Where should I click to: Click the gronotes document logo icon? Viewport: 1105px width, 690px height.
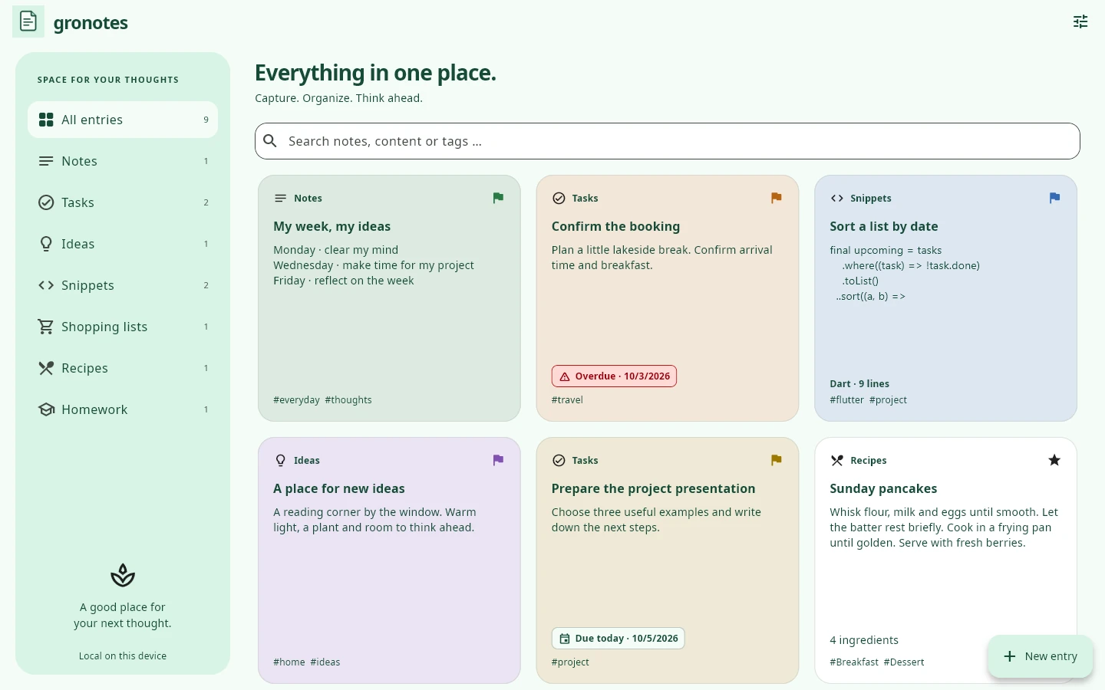28,22
